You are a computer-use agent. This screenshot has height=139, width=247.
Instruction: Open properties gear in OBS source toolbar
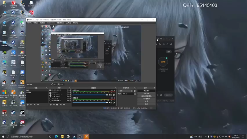[x=54, y=84]
